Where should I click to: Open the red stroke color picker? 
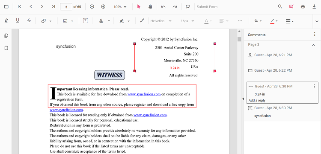point(273,21)
